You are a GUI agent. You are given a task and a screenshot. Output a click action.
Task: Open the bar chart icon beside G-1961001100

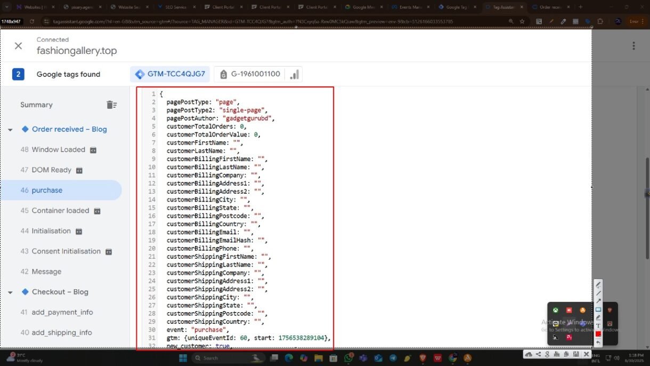click(294, 75)
